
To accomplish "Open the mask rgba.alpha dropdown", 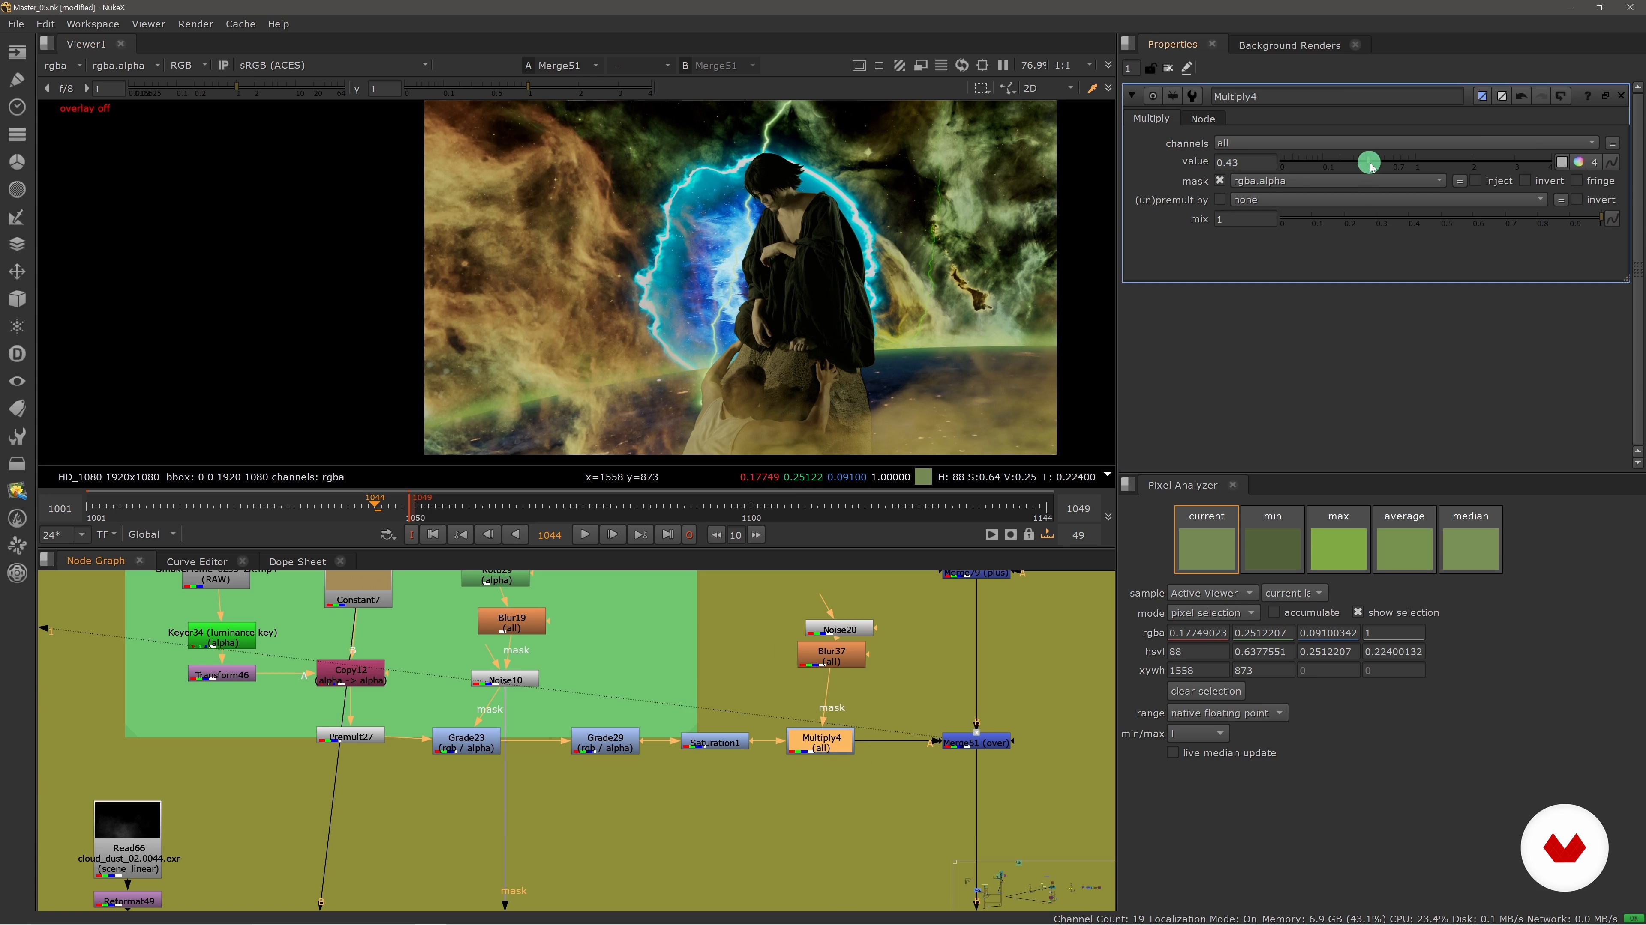I will click(x=1338, y=181).
